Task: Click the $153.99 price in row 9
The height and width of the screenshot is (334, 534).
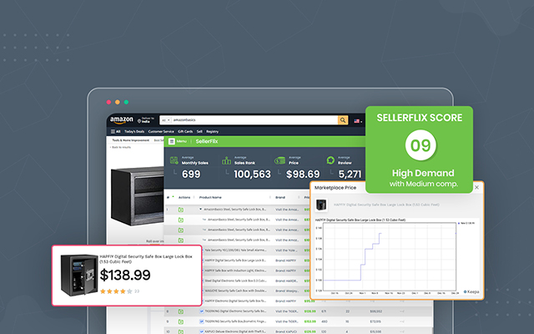Action: (310, 321)
